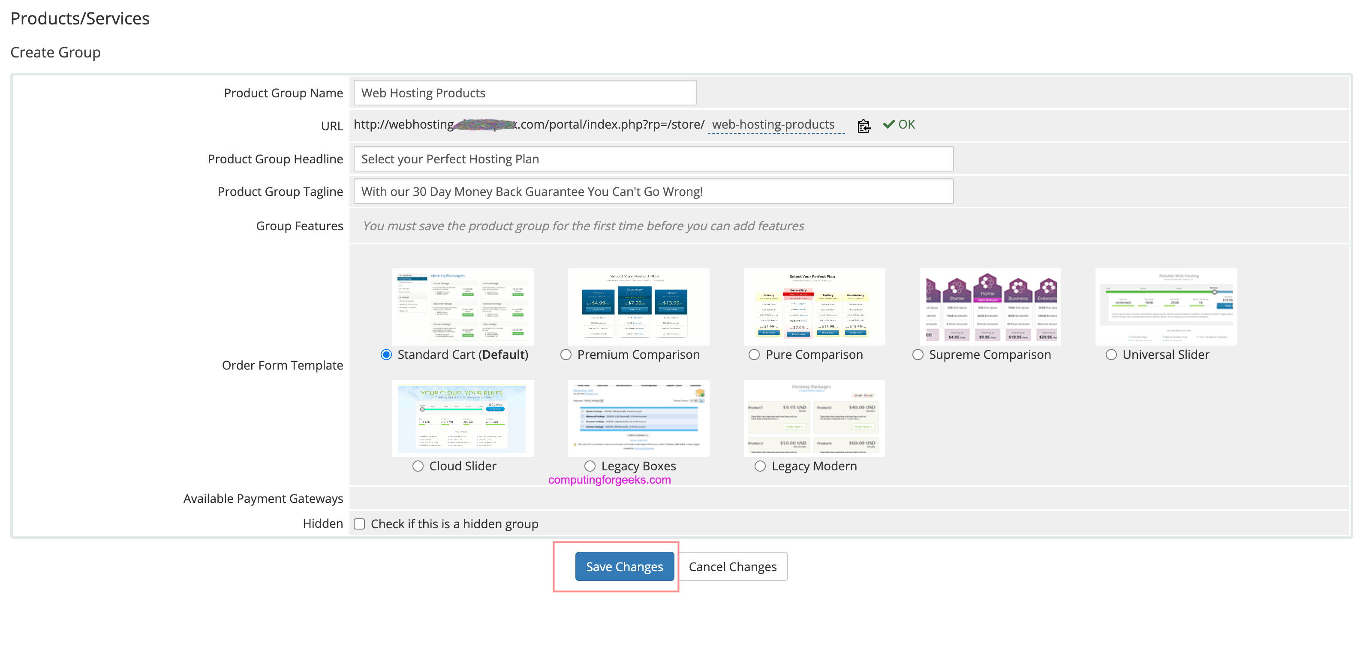
Task: Select the Legacy Boxes radio button
Action: pyautogui.click(x=590, y=466)
